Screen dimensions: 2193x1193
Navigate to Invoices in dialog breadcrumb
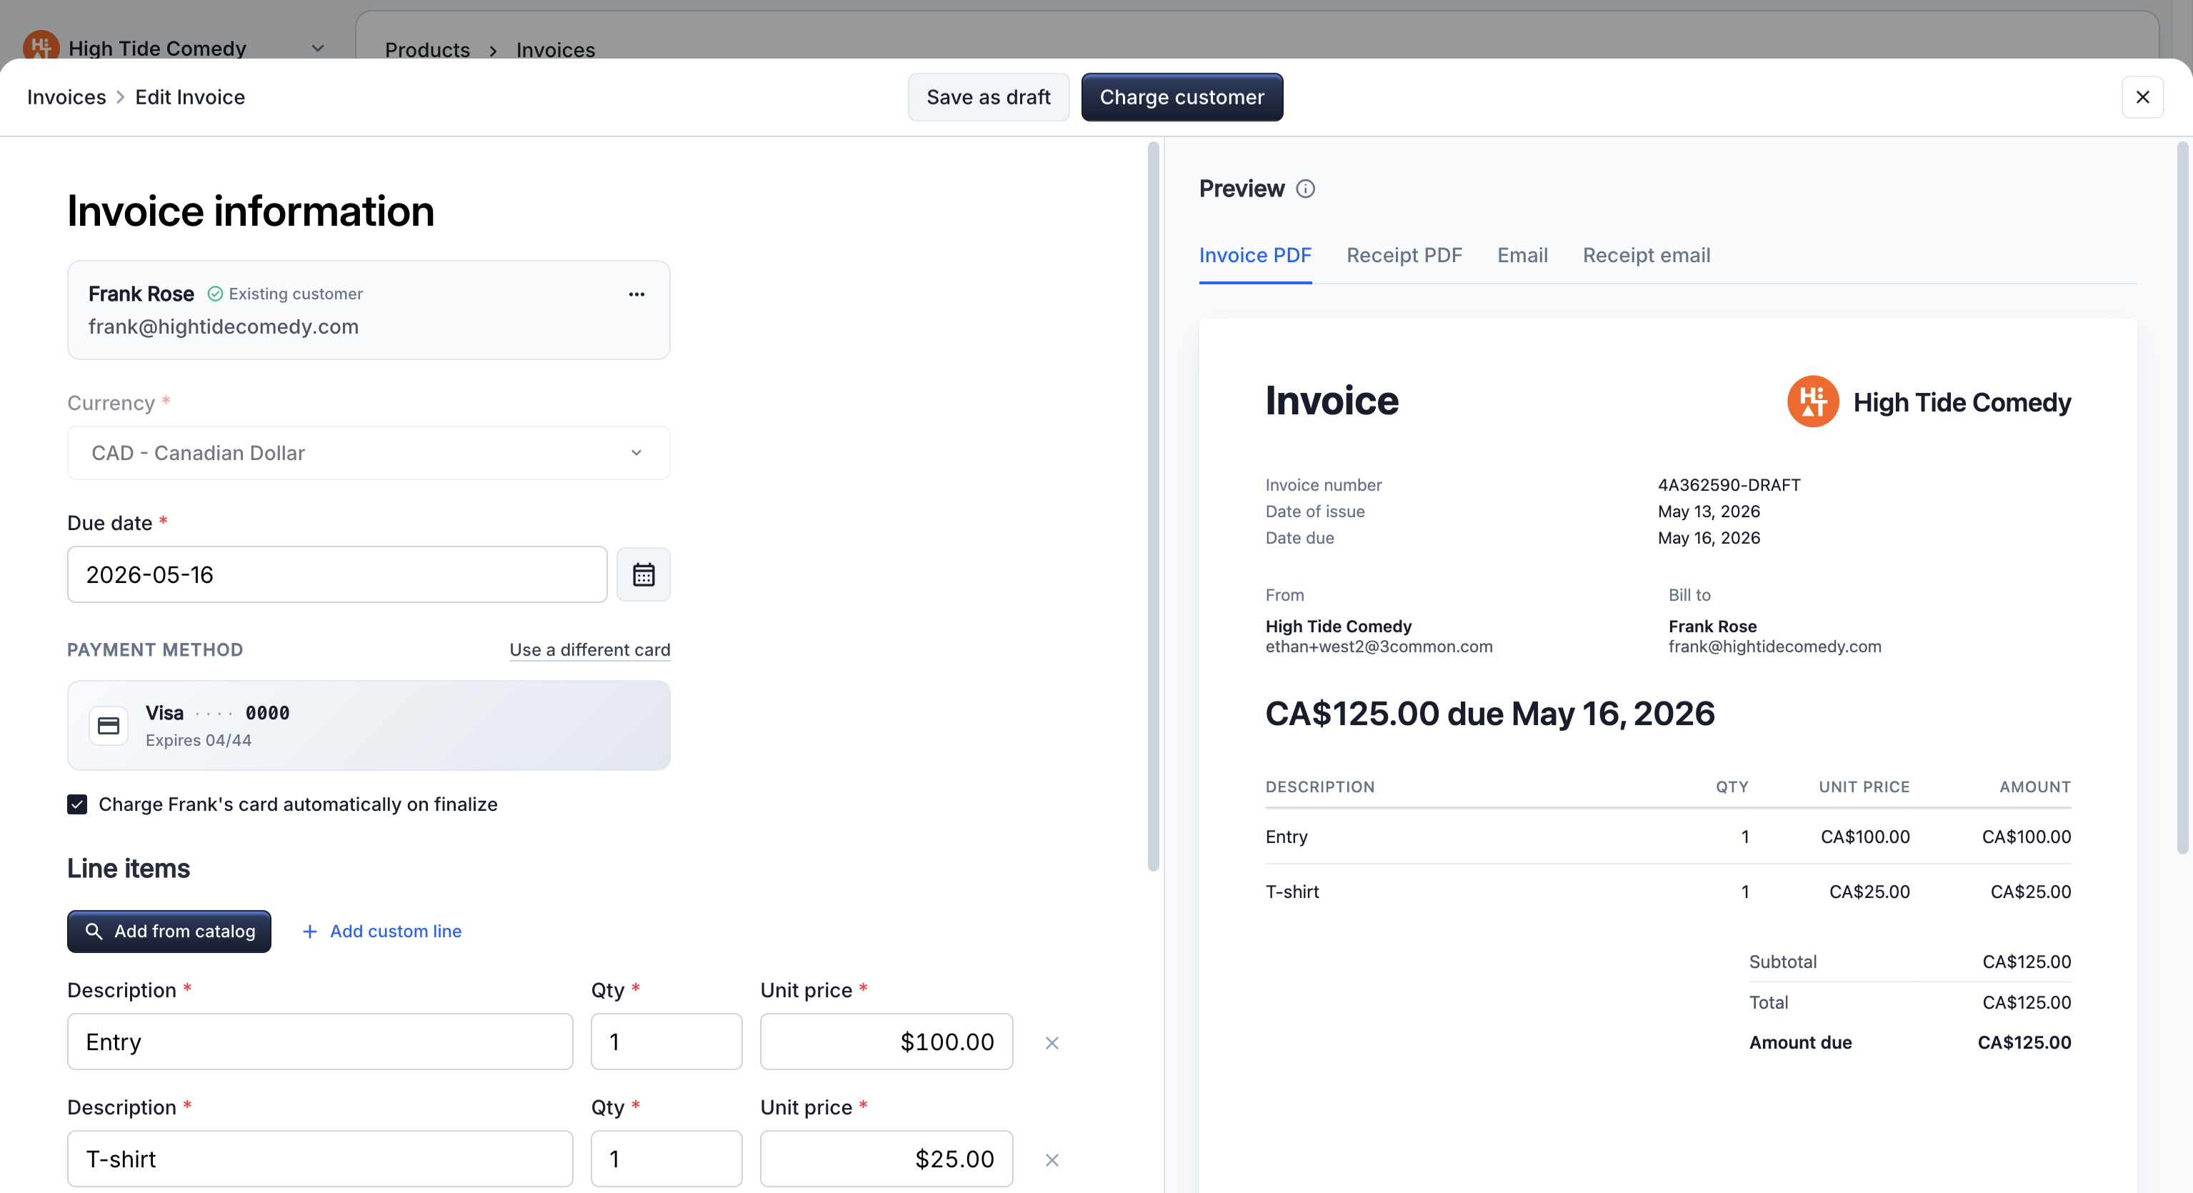[x=66, y=97]
